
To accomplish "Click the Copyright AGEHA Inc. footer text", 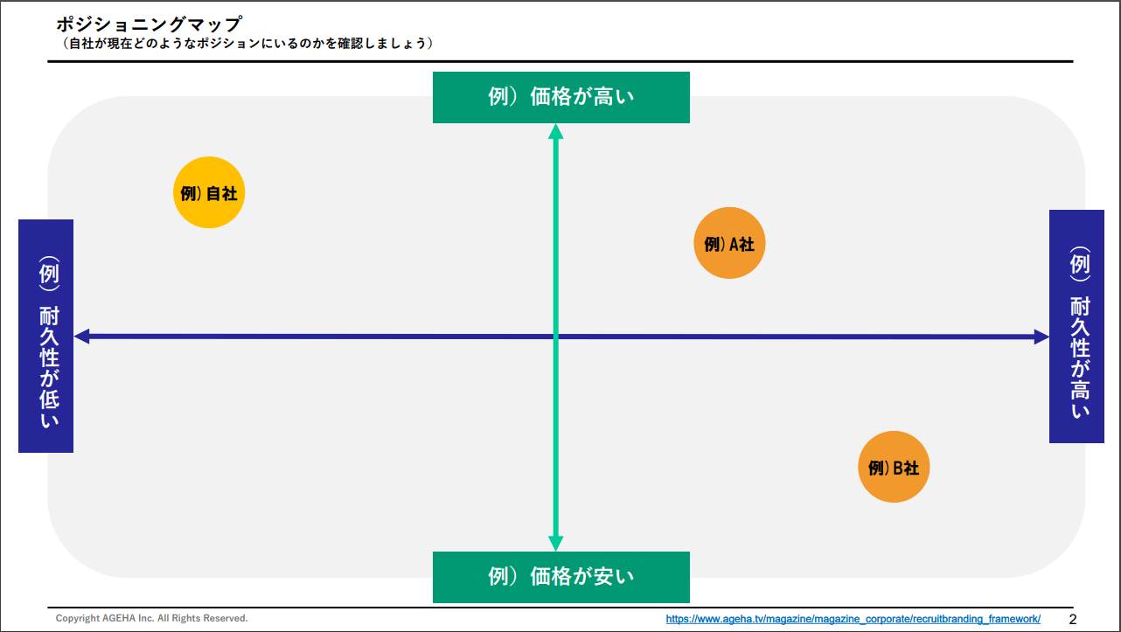I will point(151,618).
